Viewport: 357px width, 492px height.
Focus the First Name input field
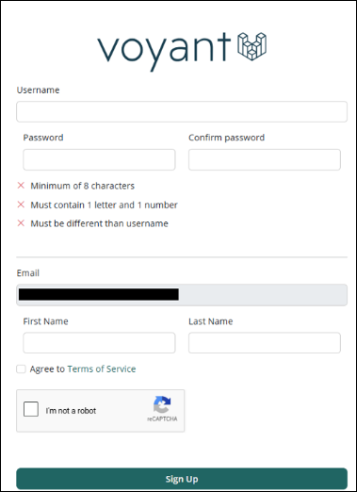(99, 343)
